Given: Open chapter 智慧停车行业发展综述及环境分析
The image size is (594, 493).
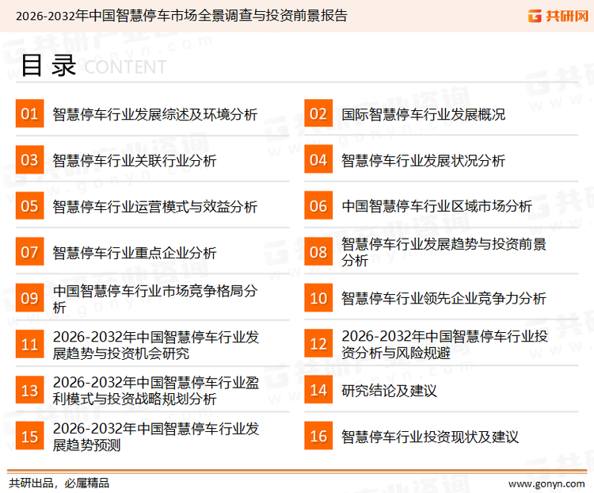Looking at the screenshot, I should 155,114.
